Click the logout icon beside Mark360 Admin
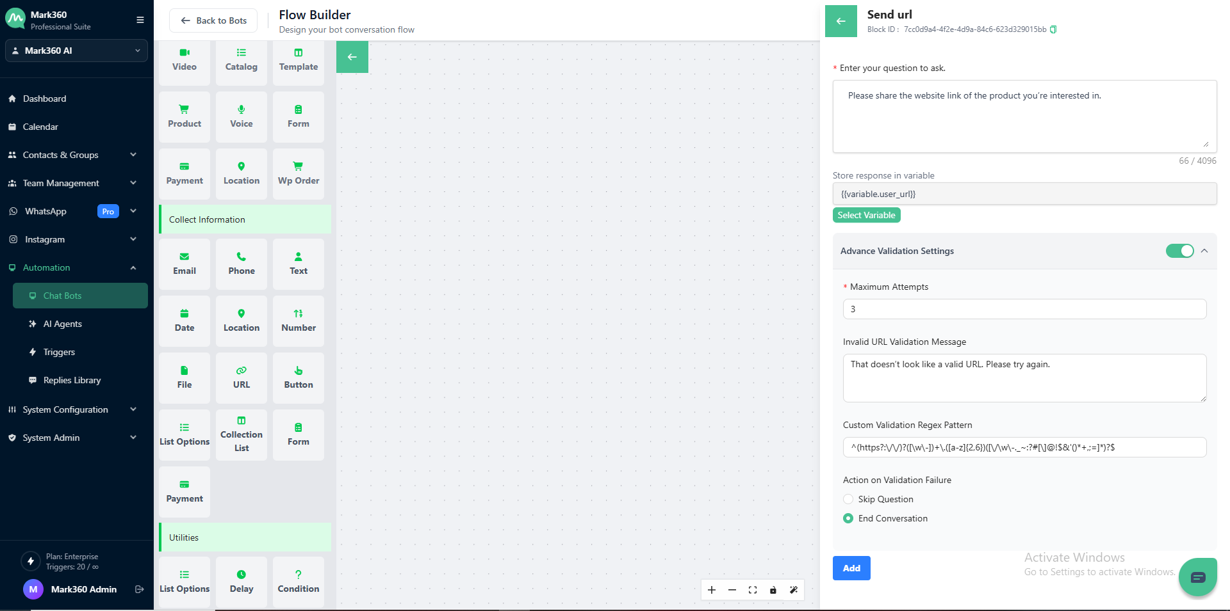This screenshot has height=611, width=1230. pyautogui.click(x=140, y=589)
